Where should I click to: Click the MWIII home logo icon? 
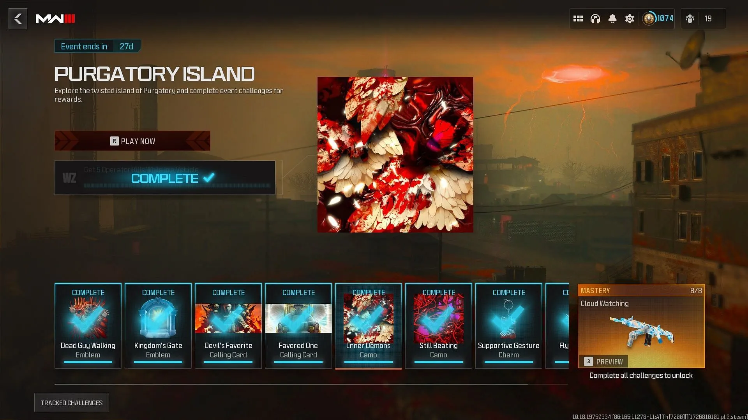click(55, 18)
